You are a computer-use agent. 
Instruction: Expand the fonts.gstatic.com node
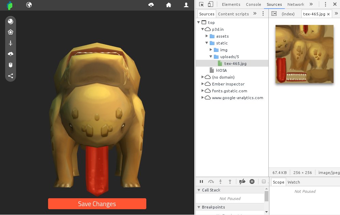(203, 91)
